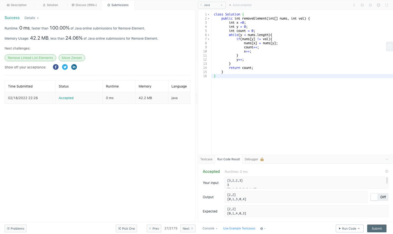Fold code at line 1
Image resolution: width=393 pixels, height=234 pixels.
pos(209,14)
